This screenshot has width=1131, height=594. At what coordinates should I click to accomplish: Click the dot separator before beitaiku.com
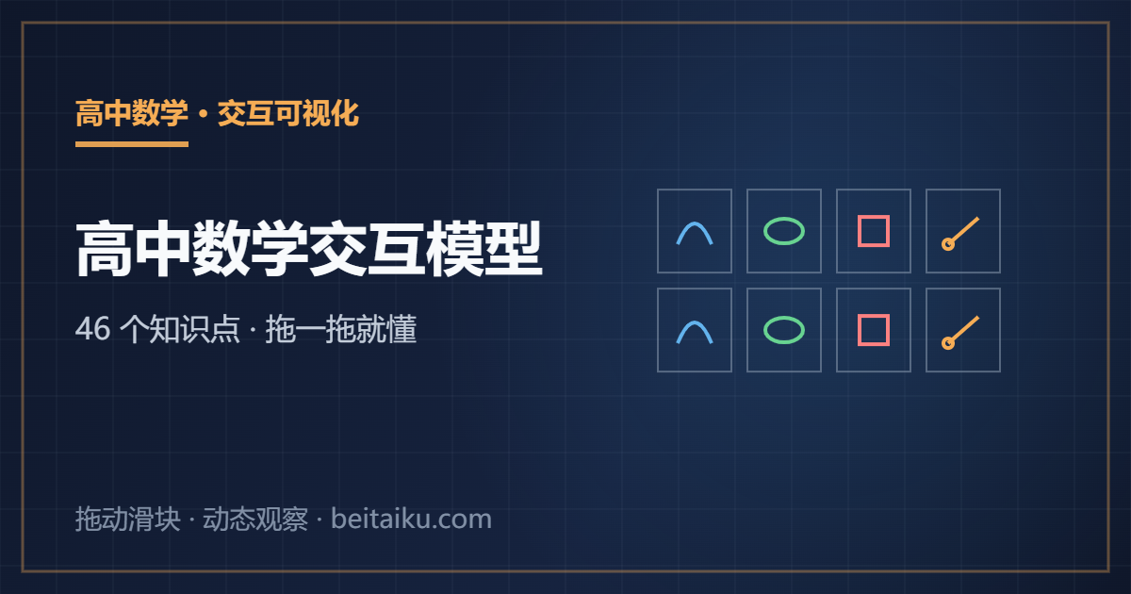(320, 520)
